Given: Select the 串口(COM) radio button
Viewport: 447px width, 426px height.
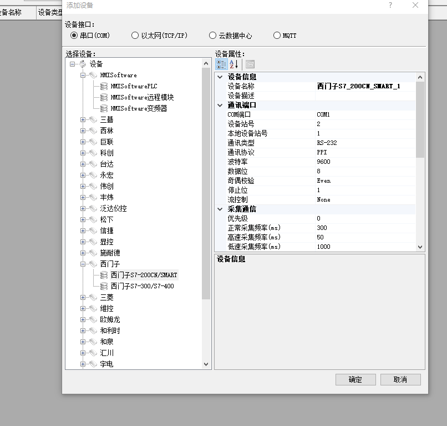Looking at the screenshot, I should pos(74,36).
